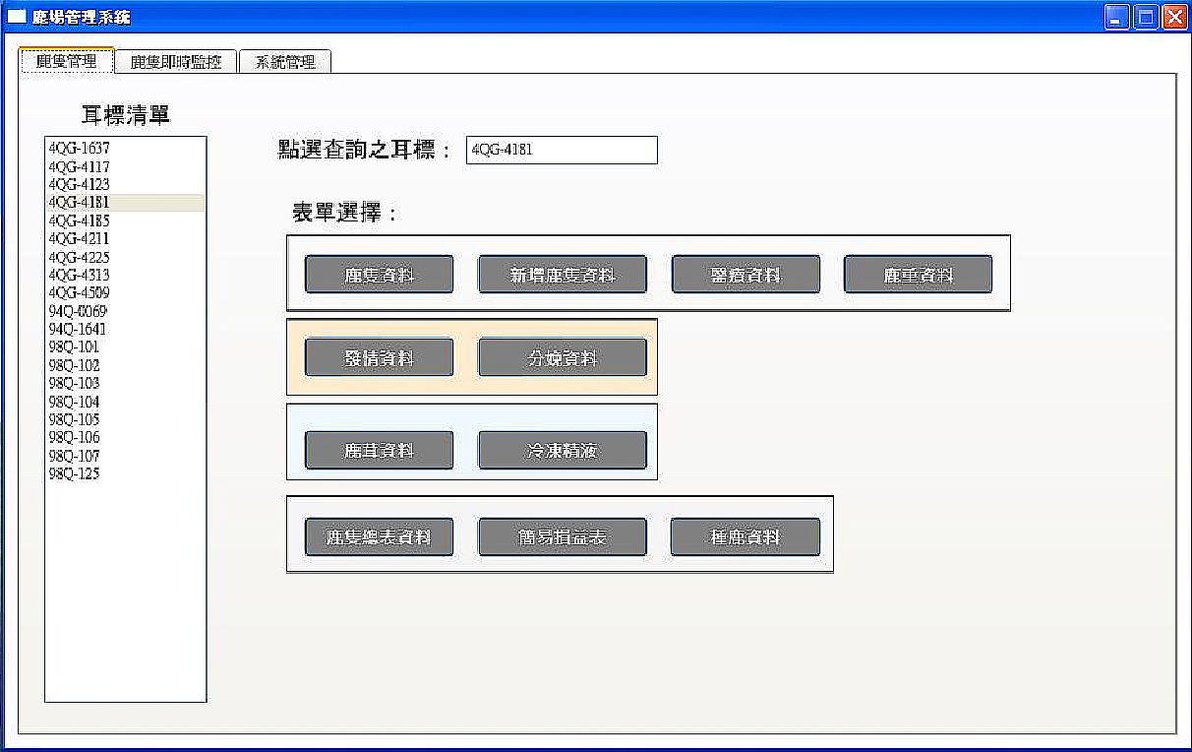Select ear tag 4QG-4509 in the list
The image size is (1192, 752).
(79, 293)
